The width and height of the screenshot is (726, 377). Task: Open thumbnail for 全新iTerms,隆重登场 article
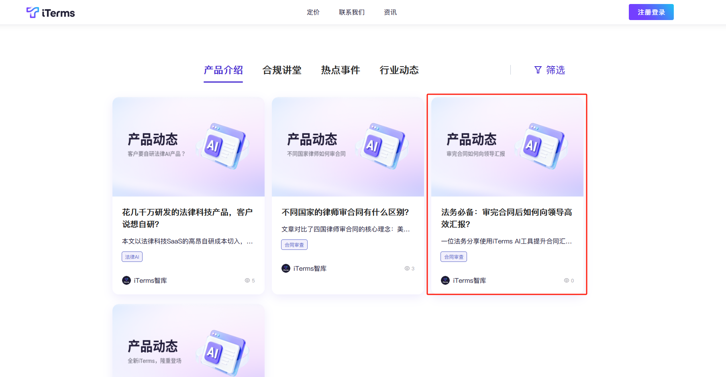pos(188,341)
